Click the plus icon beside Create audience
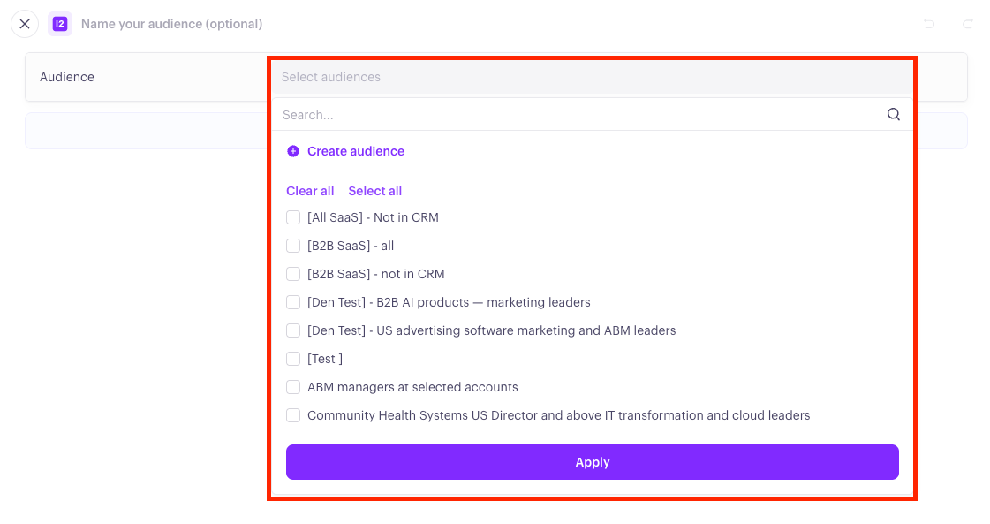 pyautogui.click(x=293, y=151)
